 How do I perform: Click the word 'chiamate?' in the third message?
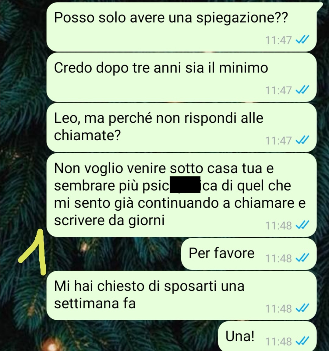[87, 135]
